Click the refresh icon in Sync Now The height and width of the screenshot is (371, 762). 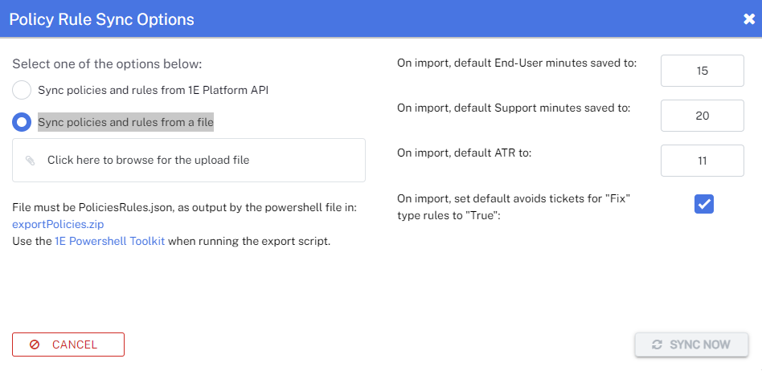coord(657,344)
